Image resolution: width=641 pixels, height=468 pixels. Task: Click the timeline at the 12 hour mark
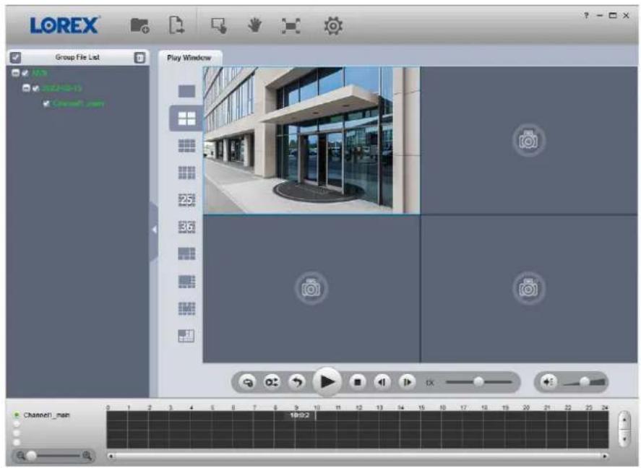coord(358,430)
